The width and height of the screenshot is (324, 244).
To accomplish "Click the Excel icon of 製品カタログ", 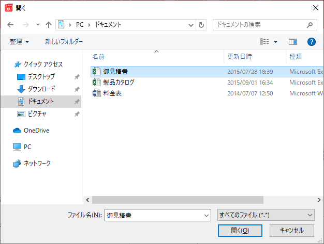I will (96, 83).
